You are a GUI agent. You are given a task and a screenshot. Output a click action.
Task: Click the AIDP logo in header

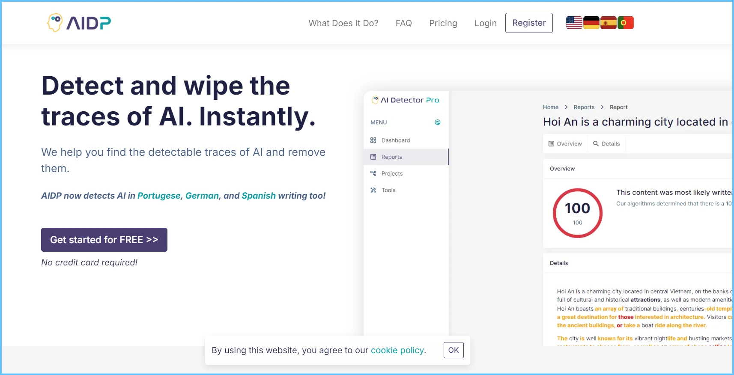click(79, 23)
